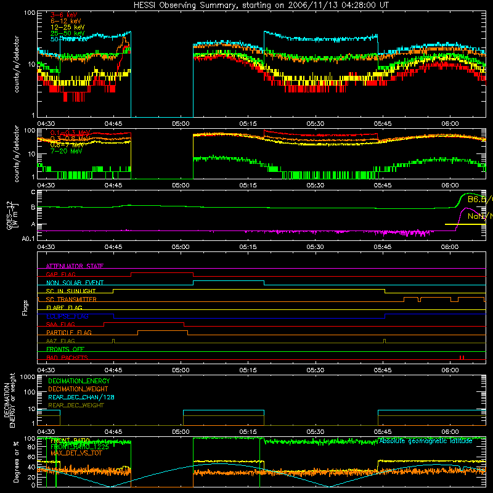Click the FRONT_RATIO_1225 legend label
The image size is (493, 493).
coord(79,447)
